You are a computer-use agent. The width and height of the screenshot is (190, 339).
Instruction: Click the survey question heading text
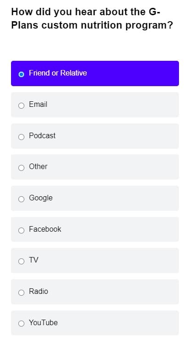(x=92, y=18)
